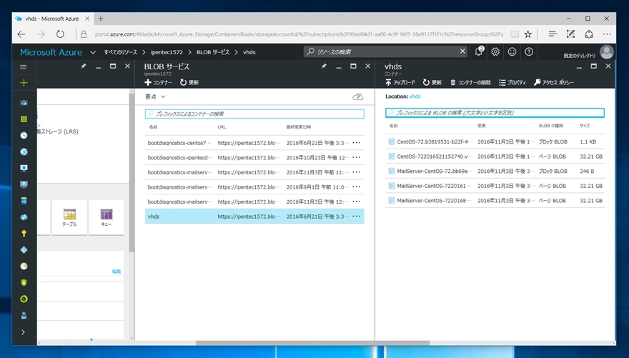The image size is (629, 358).
Task: Open the Edge web note icon
Action: 570,34
